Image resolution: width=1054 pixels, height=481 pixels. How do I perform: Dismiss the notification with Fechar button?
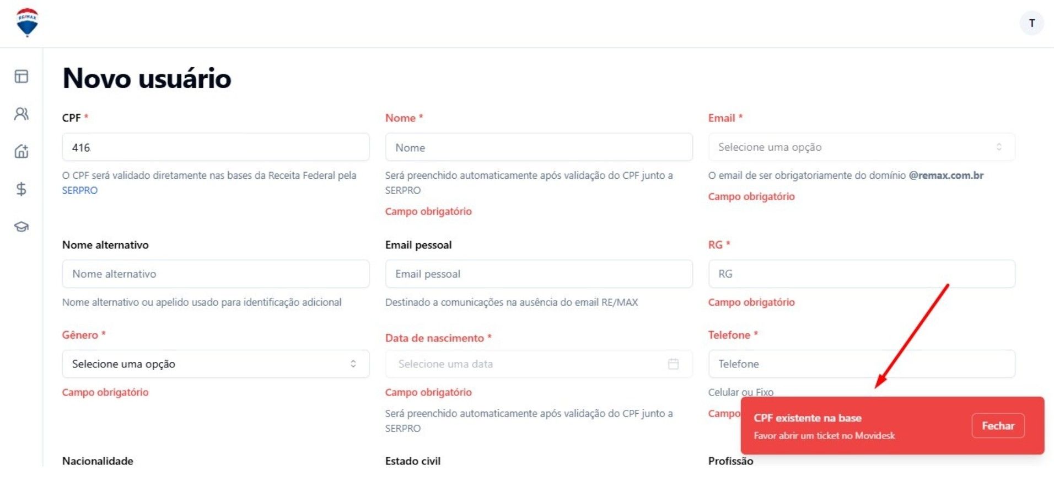click(998, 426)
